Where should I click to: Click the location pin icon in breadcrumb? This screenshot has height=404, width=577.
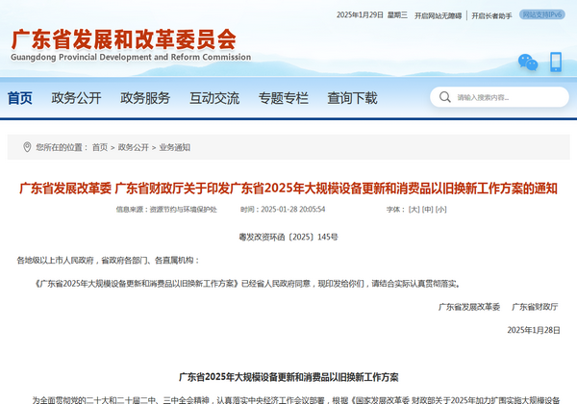(x=26, y=147)
